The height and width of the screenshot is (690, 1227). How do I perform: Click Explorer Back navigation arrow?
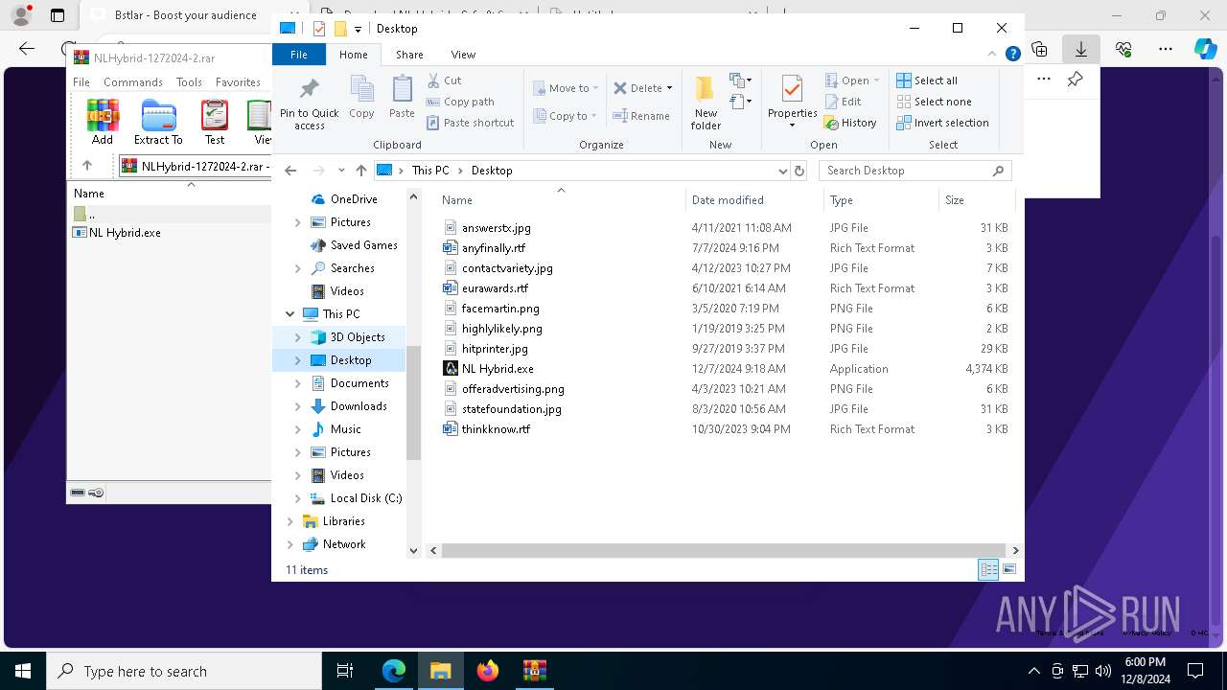[x=290, y=171]
